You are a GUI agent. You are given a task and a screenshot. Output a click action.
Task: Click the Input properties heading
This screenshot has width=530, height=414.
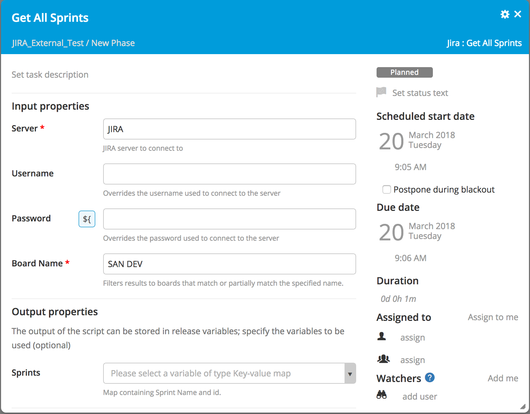[x=50, y=106]
